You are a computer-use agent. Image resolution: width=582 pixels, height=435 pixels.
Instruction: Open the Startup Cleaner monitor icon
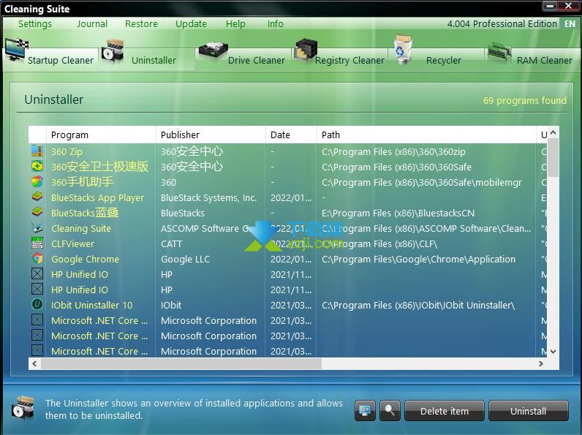click(x=16, y=50)
